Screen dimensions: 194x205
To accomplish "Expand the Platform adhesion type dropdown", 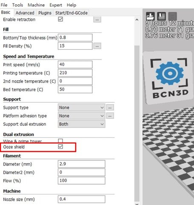I will click(81, 116).
